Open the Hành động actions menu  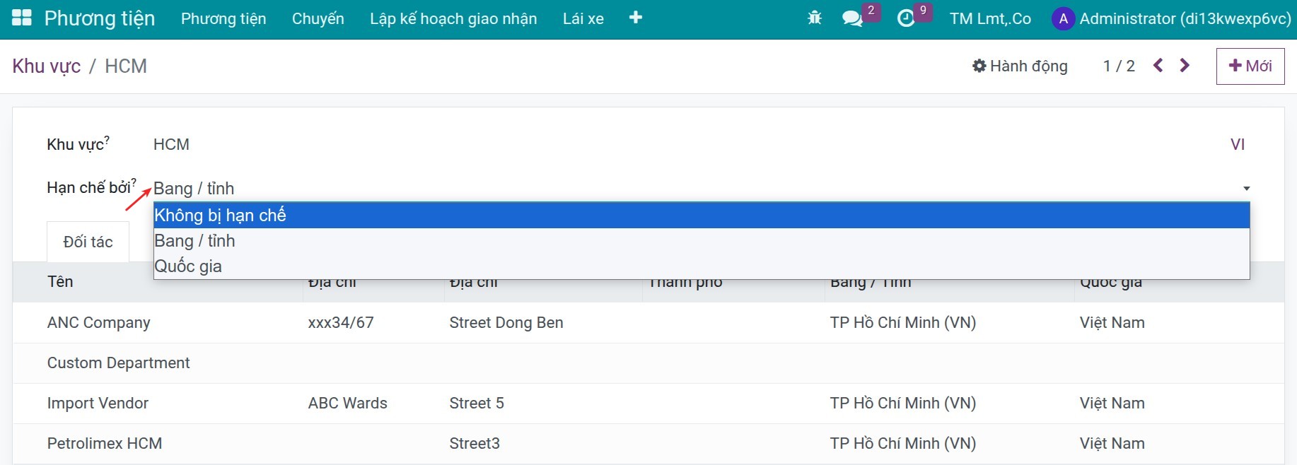[1020, 66]
